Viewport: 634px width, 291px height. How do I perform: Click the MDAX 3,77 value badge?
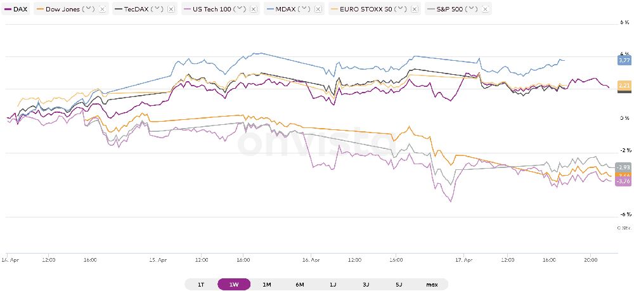tap(624, 60)
